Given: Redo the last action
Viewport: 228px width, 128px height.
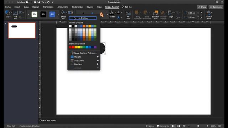Looking at the screenshot, I should click(48, 2).
